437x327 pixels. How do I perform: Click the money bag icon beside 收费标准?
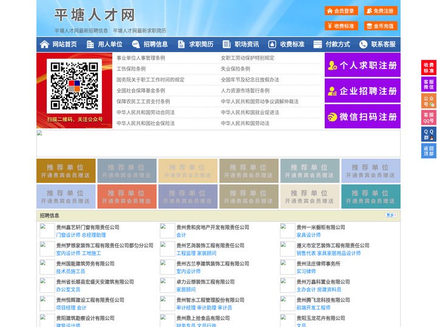(x=272, y=44)
